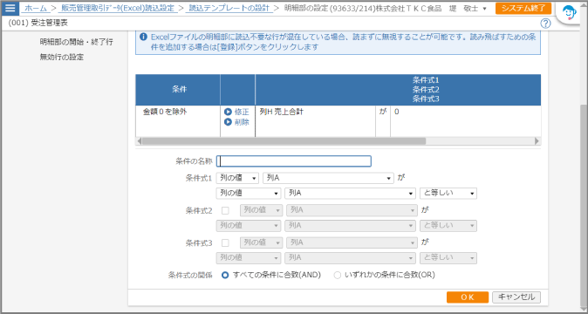The width and height of the screenshot is (588, 314).
Task: Select 無効行の設定 in sidebar
Action: (61, 58)
